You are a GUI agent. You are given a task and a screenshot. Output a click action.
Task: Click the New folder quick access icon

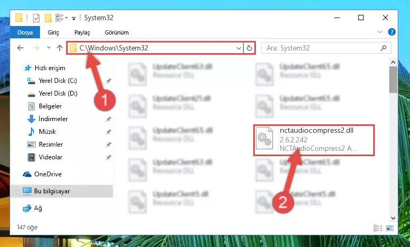tap(48, 18)
